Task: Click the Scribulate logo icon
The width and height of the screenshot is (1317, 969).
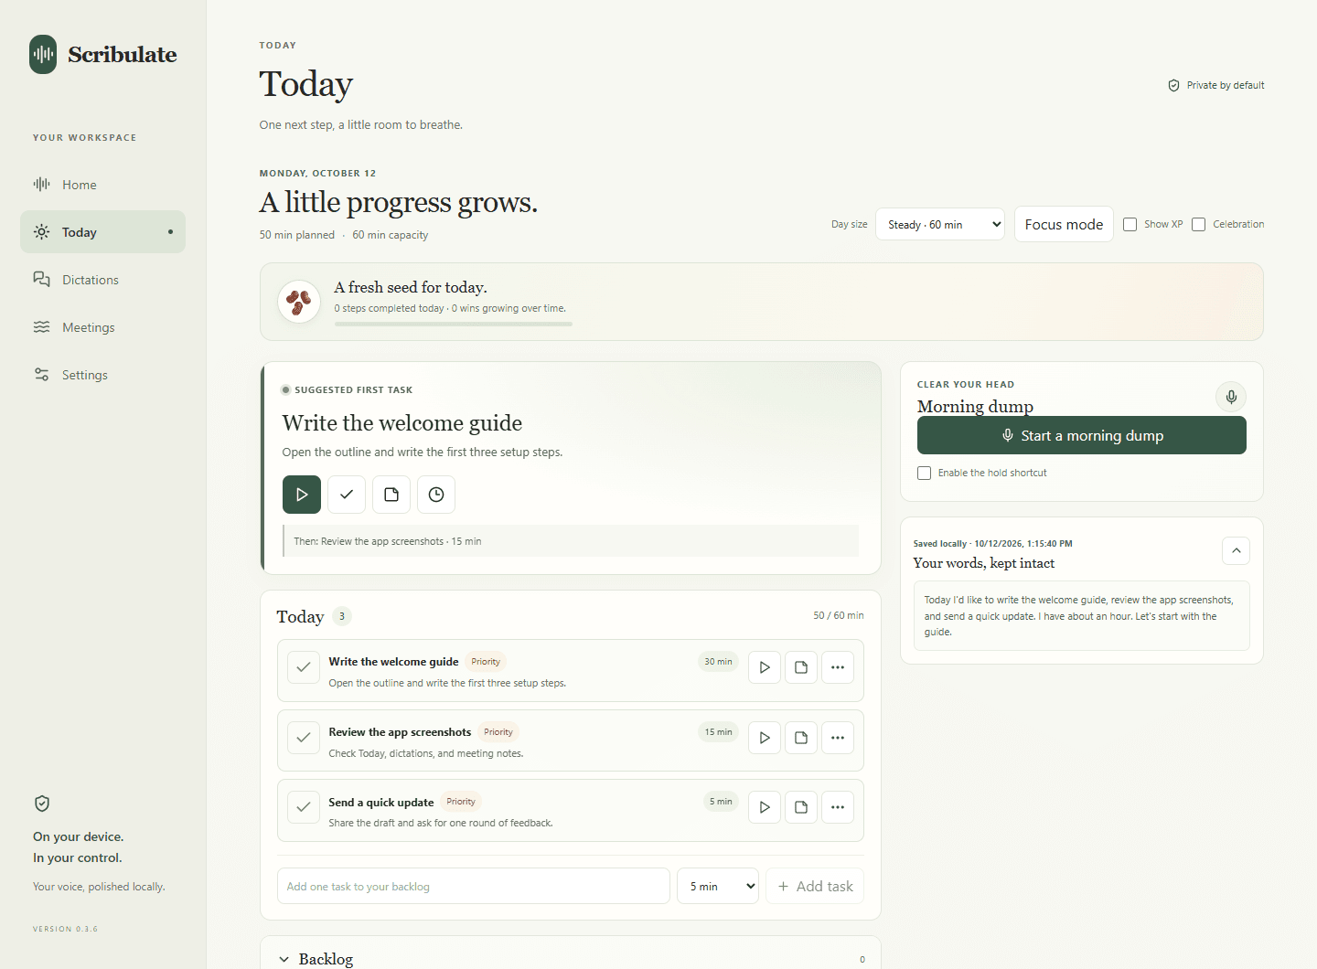Action: point(43,55)
